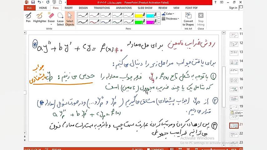Click the account avatar next to Sign in
The height and width of the screenshot is (150, 267).
241,8
